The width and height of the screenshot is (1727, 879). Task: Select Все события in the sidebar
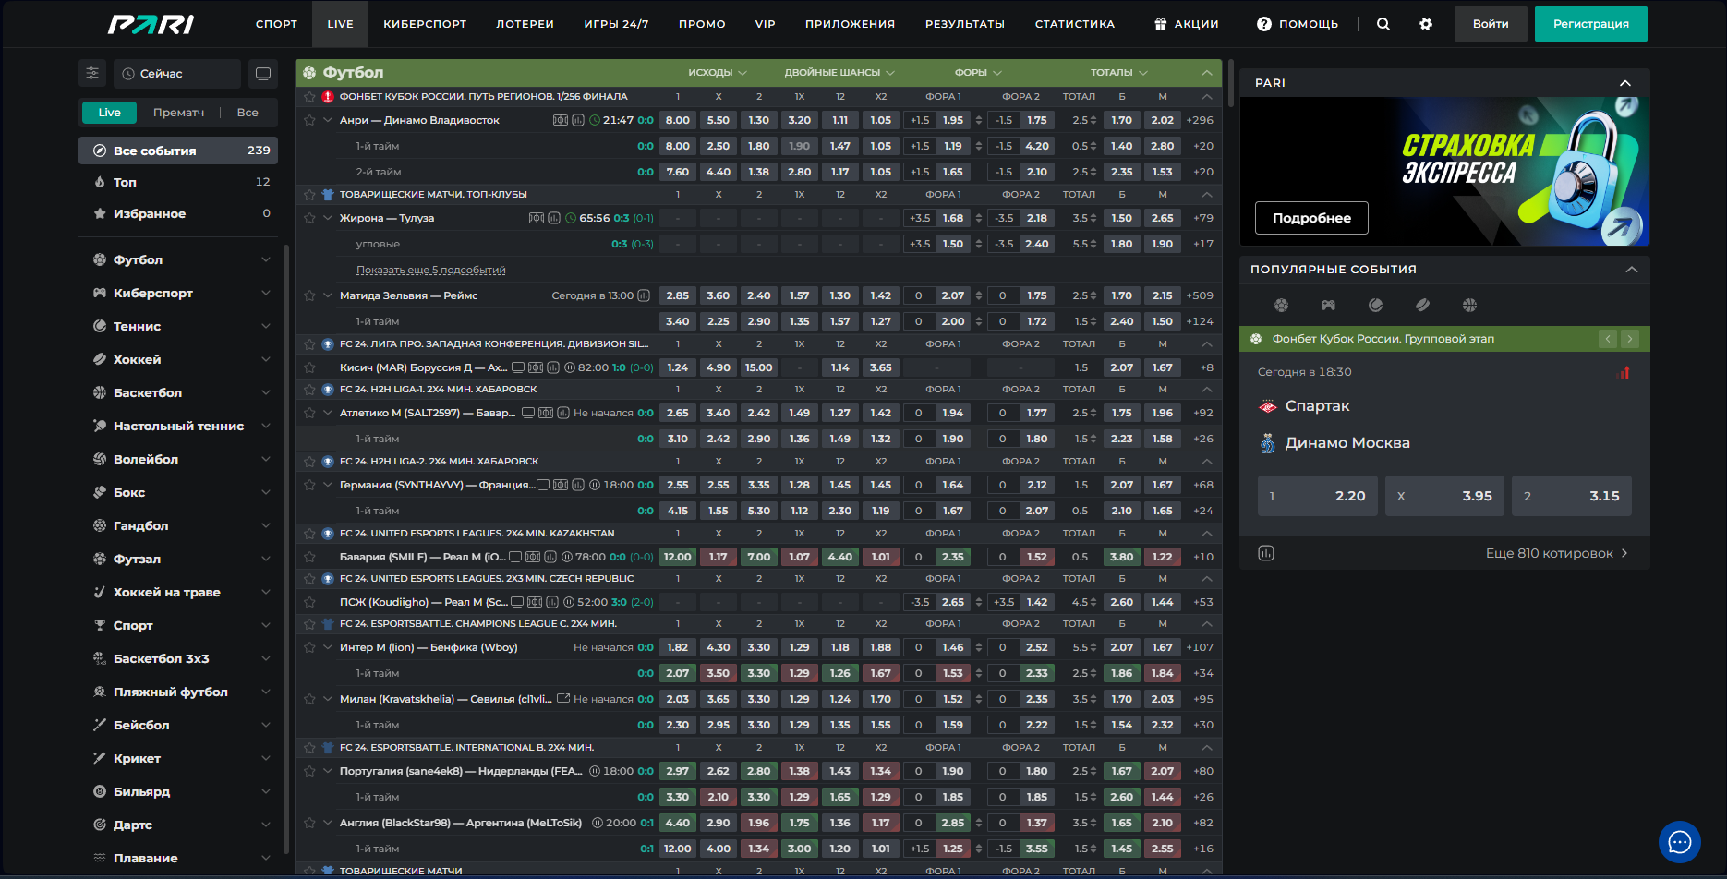(178, 151)
